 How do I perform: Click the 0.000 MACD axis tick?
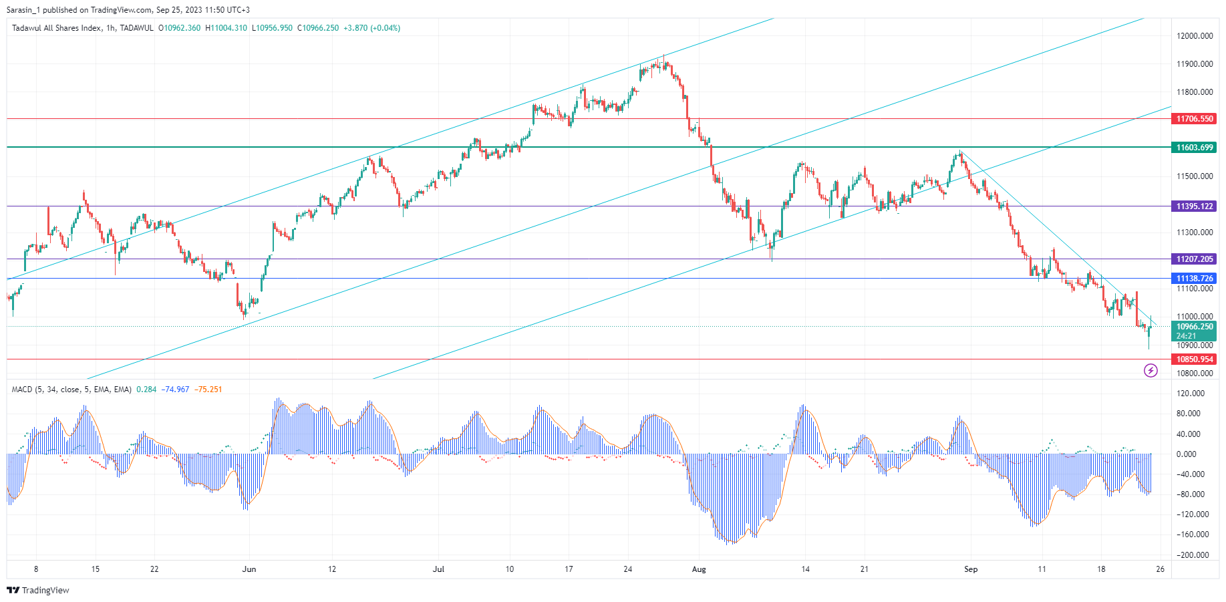pyautogui.click(x=1187, y=454)
